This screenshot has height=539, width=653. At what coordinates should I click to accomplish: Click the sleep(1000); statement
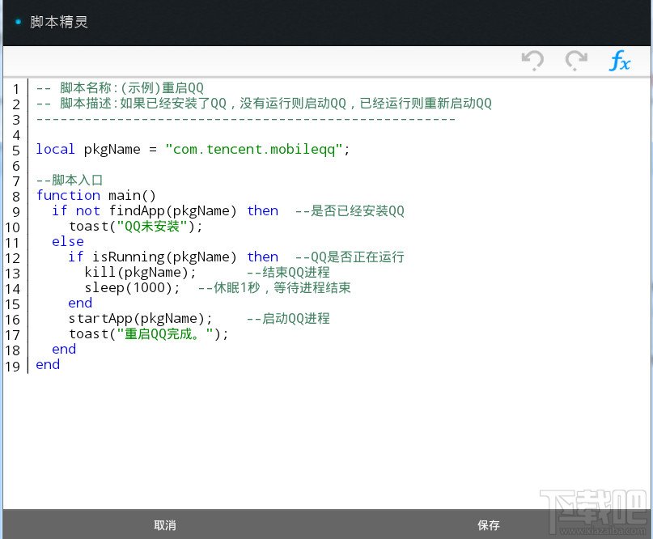point(132,288)
